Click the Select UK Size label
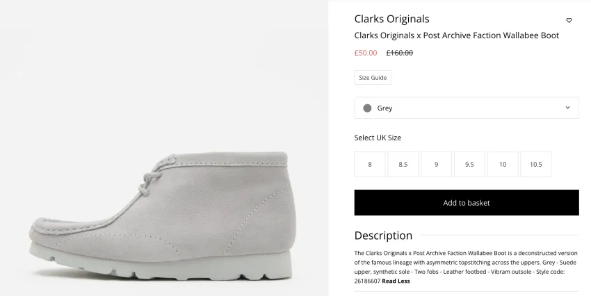591x296 pixels. click(x=378, y=138)
